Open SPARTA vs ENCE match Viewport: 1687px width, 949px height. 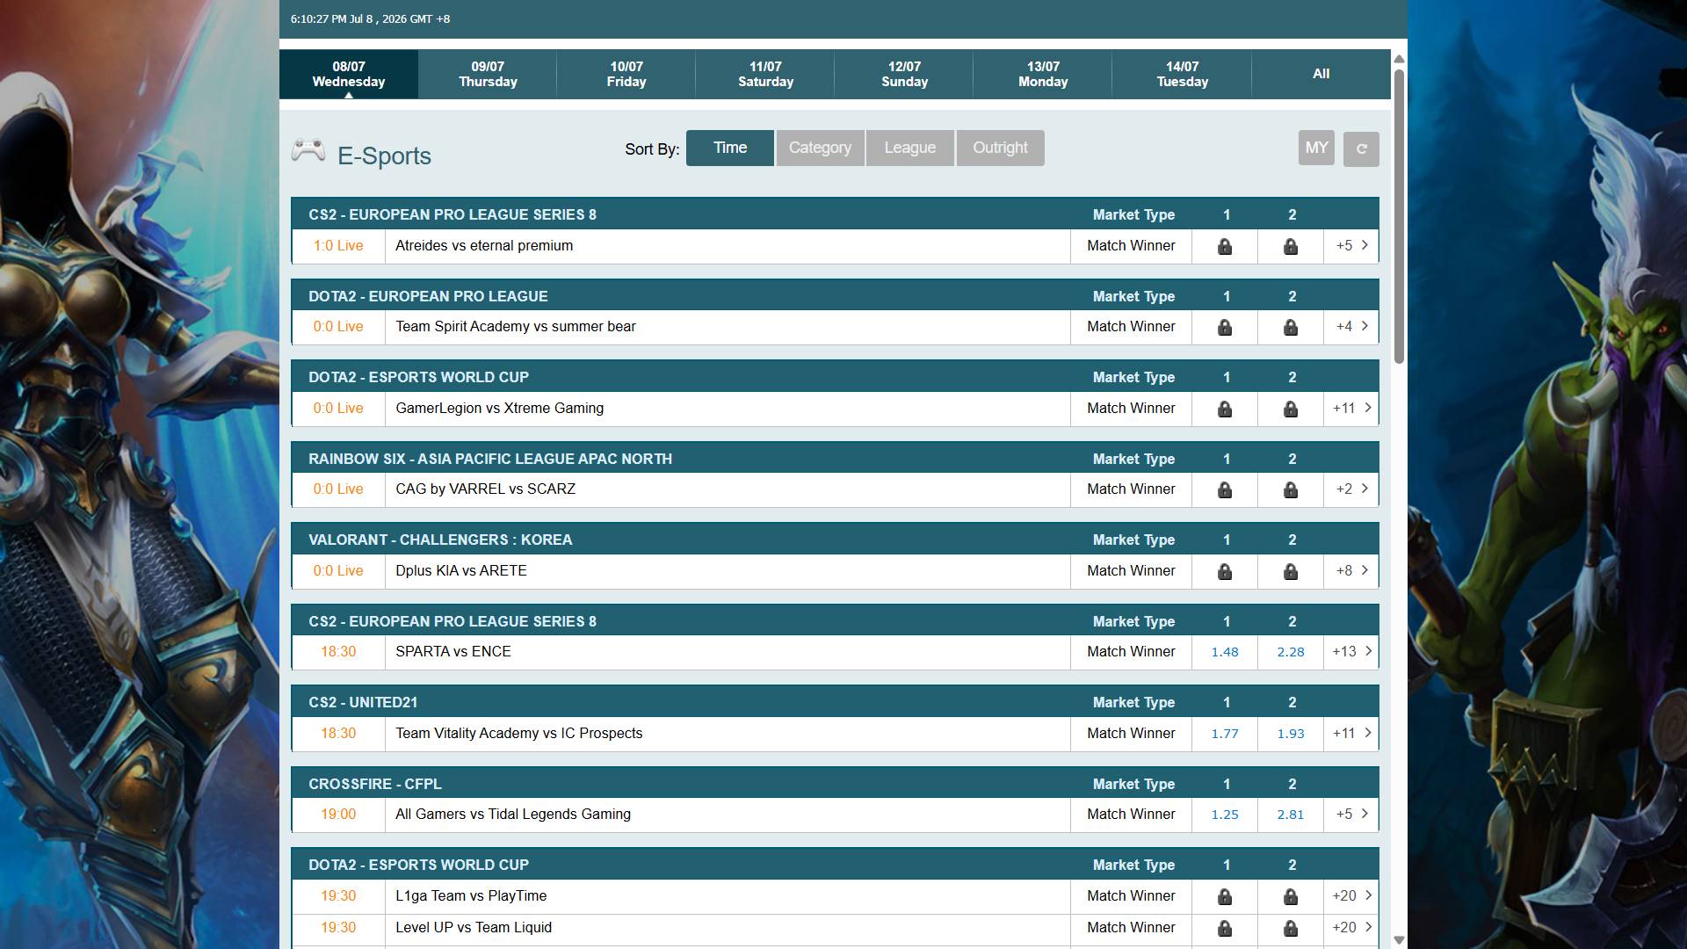(453, 652)
